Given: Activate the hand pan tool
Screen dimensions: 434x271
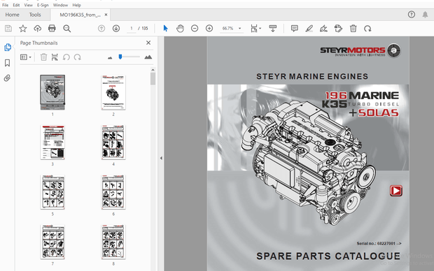Looking at the screenshot, I should tap(180, 29).
